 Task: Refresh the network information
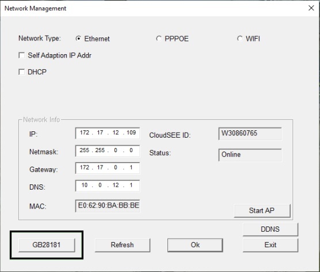tap(123, 245)
